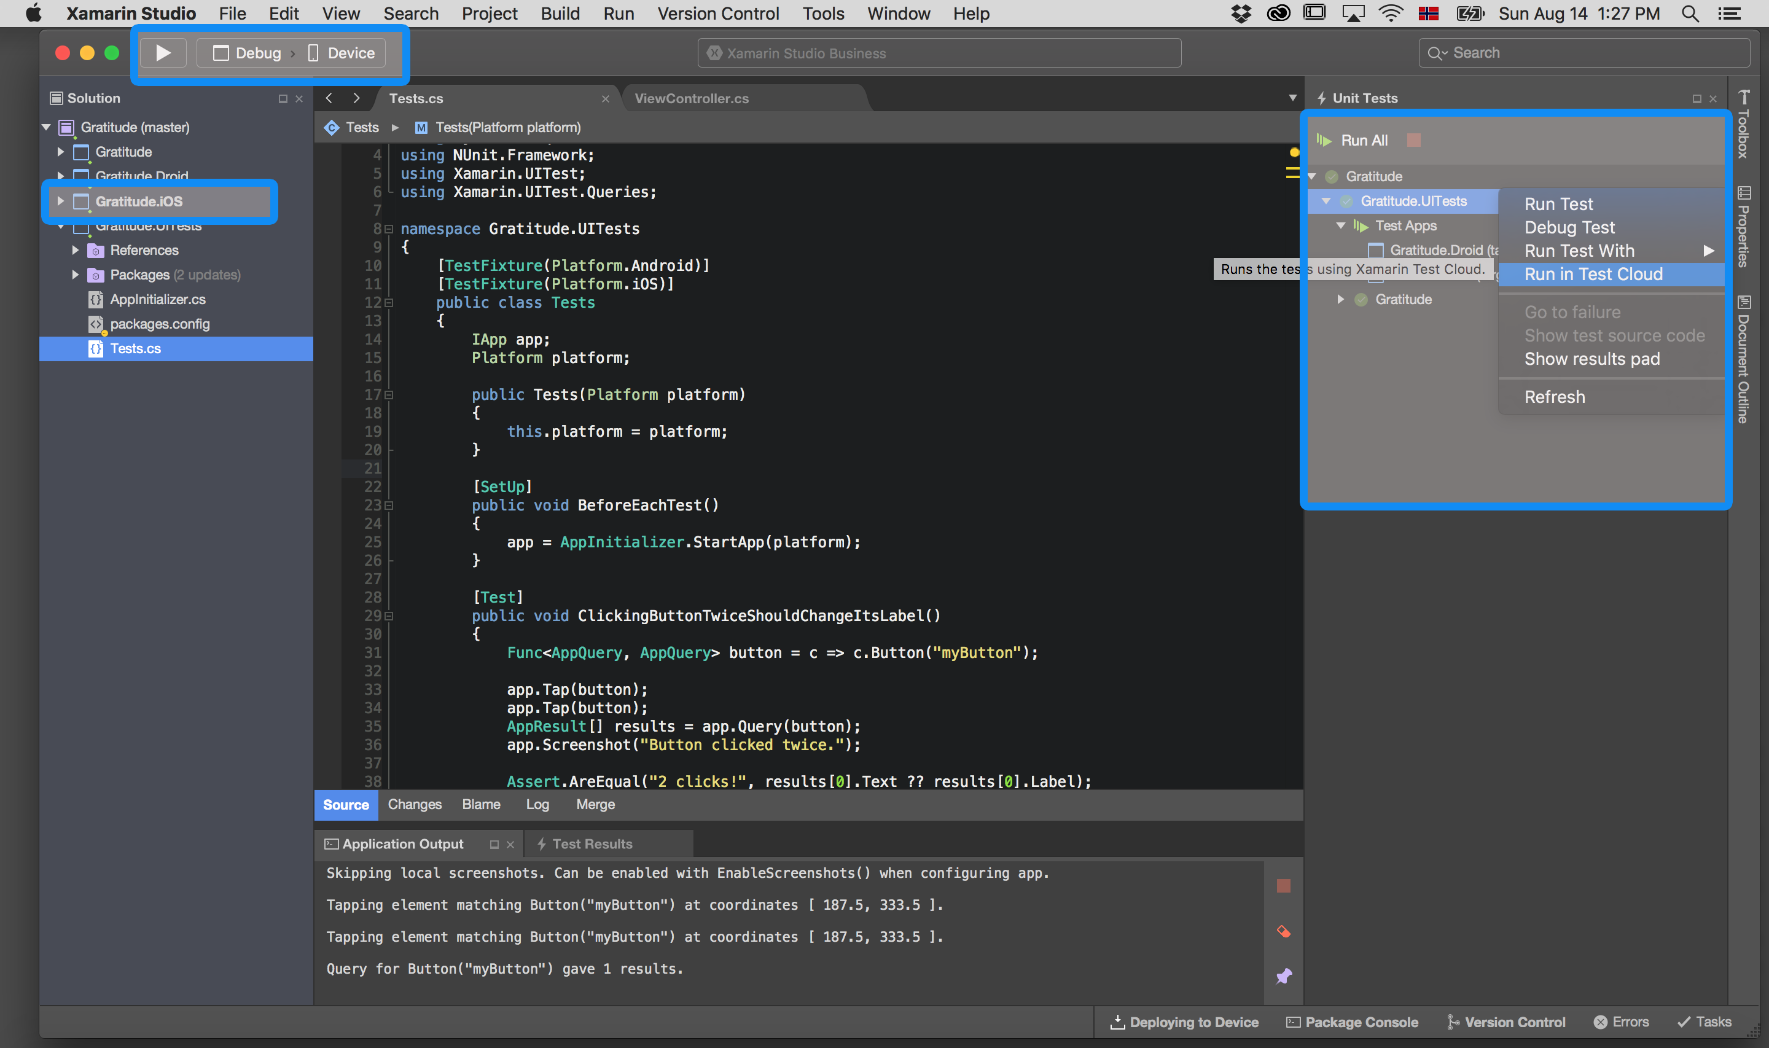Open Spotlight search in menu bar
This screenshot has width=1769, height=1048.
point(1689,14)
